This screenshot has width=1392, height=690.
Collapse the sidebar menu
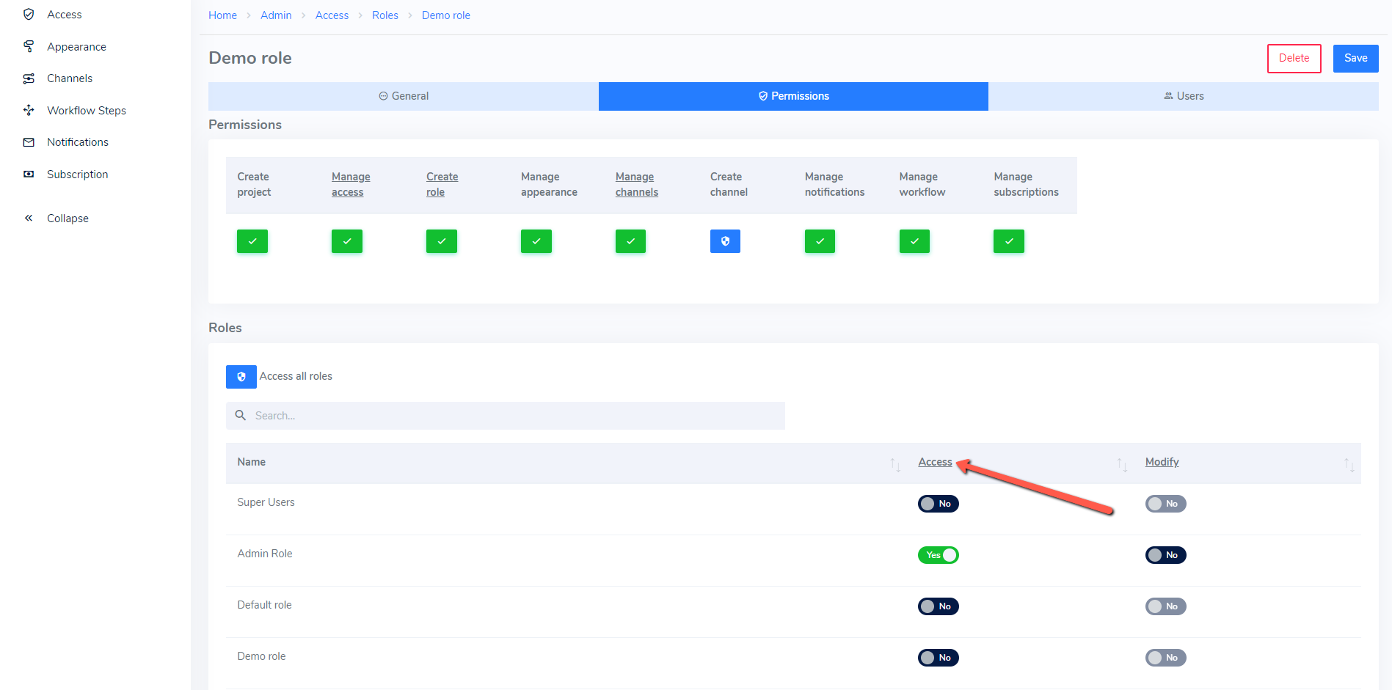click(68, 218)
